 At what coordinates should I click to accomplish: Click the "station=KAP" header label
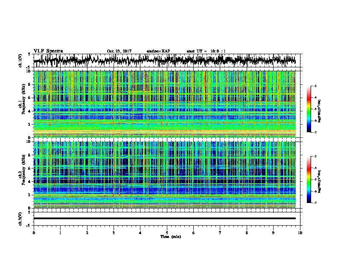click(158, 51)
